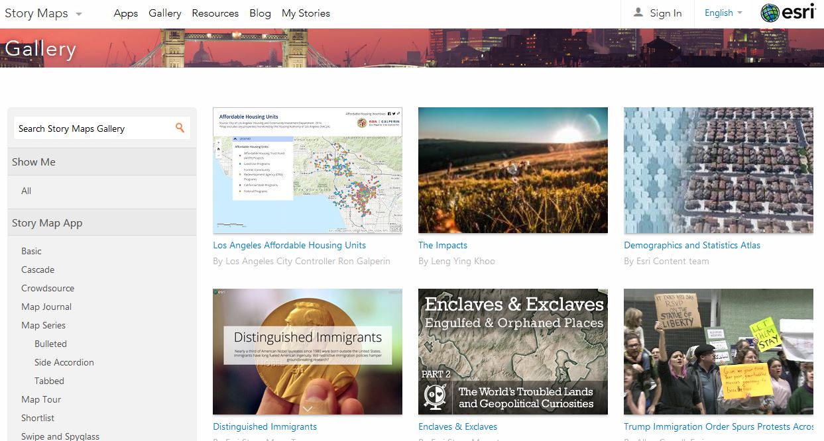Filter by Map Series app

pyautogui.click(x=44, y=325)
